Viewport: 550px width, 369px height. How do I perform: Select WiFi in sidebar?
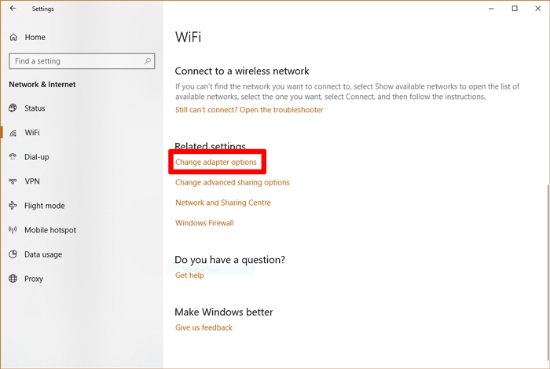32,133
